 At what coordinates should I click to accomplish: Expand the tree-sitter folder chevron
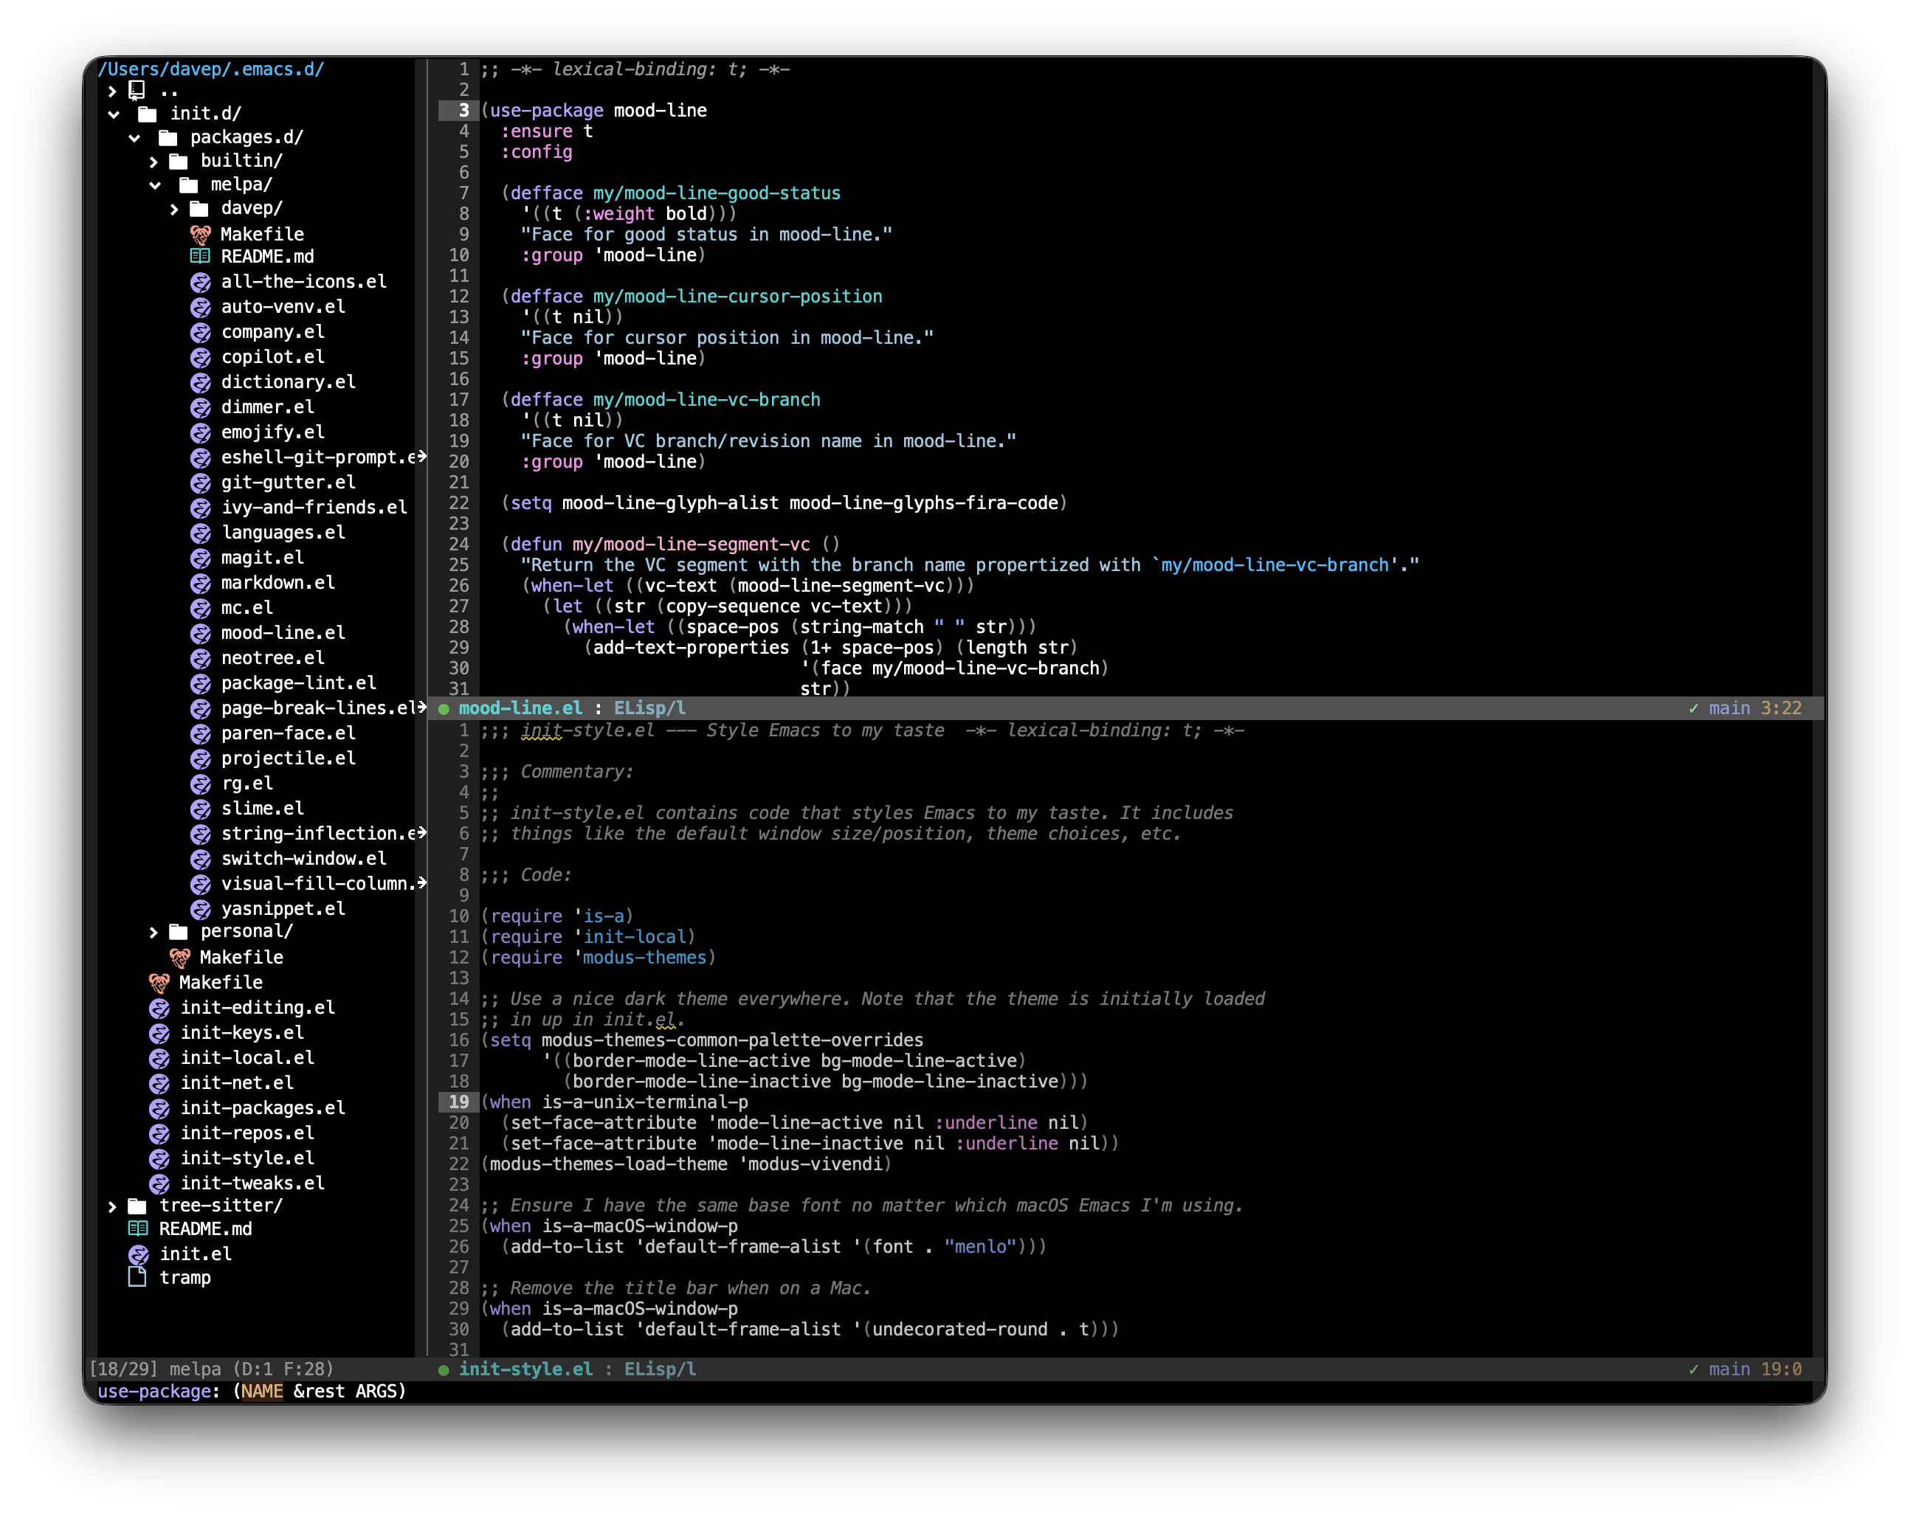click(x=112, y=1206)
